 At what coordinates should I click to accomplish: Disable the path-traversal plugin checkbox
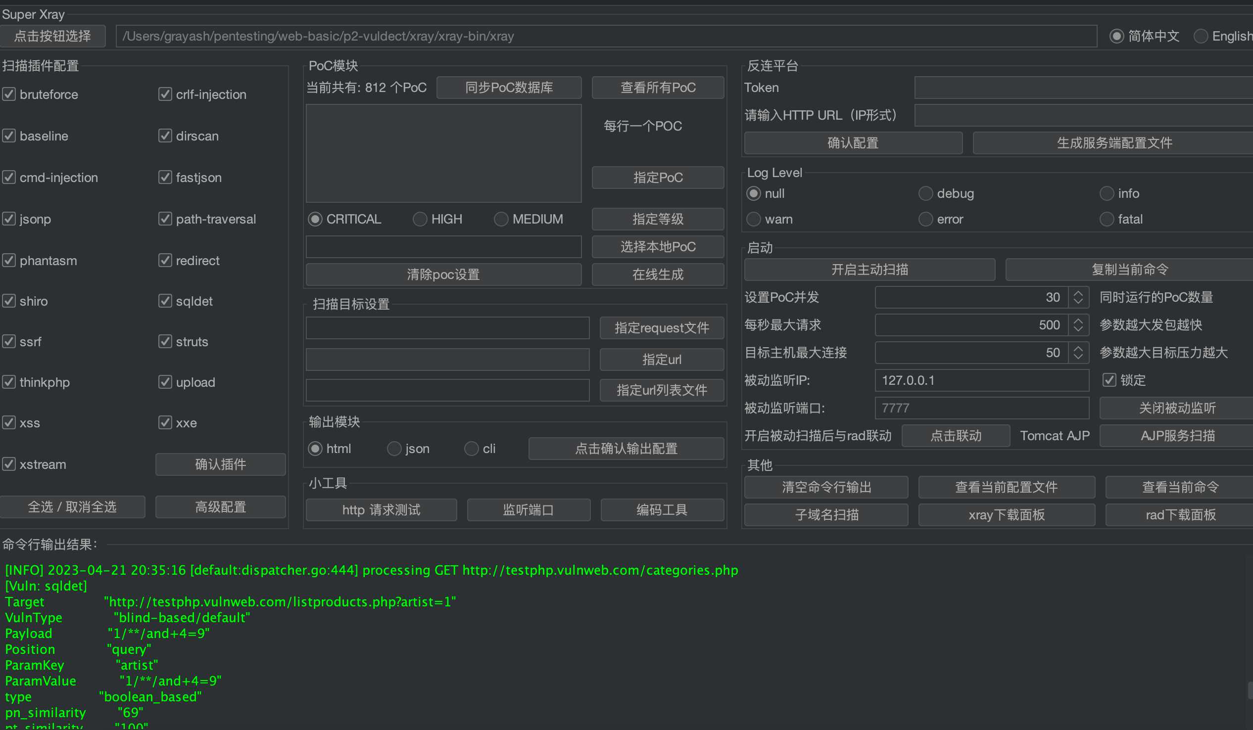165,219
